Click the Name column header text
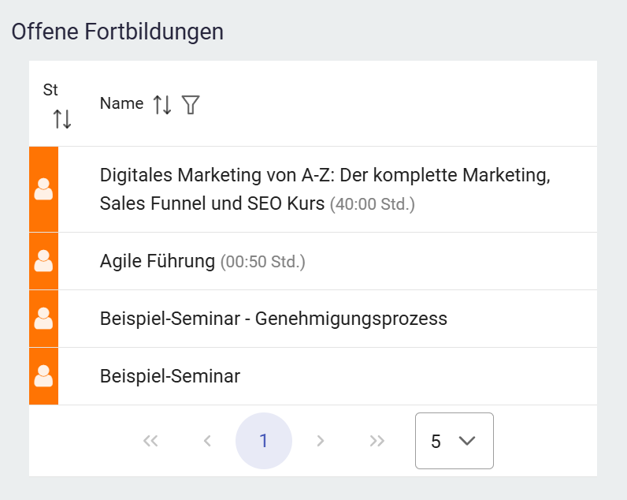The width and height of the screenshot is (627, 500). click(x=121, y=103)
